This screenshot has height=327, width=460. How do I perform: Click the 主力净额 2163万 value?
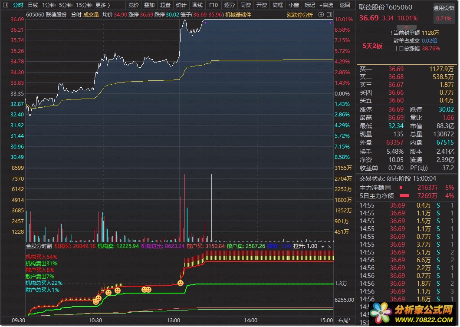click(427, 188)
